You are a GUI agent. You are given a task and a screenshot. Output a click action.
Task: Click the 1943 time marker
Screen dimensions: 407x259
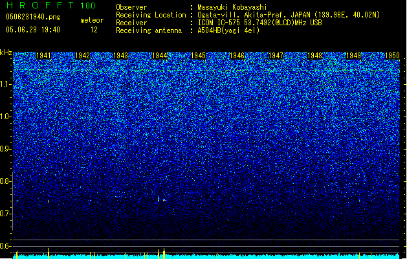coord(121,56)
